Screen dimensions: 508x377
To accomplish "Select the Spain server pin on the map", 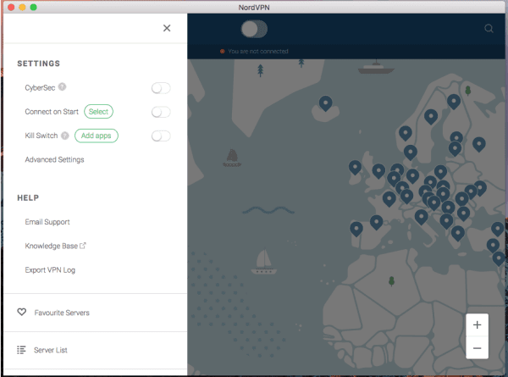I will point(377,222).
